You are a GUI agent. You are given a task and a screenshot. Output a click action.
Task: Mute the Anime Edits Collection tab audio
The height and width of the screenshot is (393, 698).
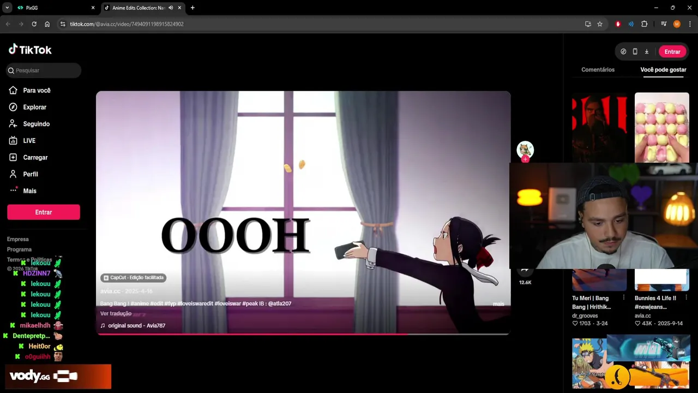(x=171, y=8)
